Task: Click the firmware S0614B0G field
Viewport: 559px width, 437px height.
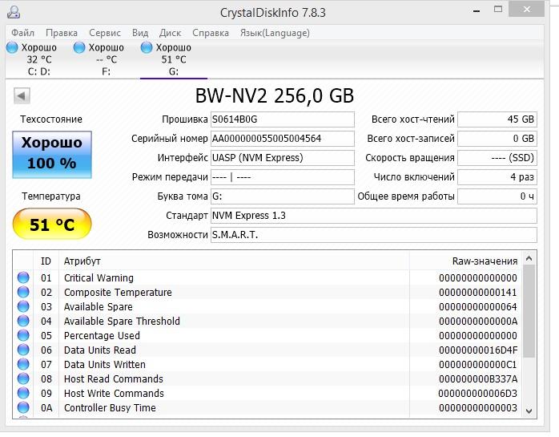Action: click(281, 119)
